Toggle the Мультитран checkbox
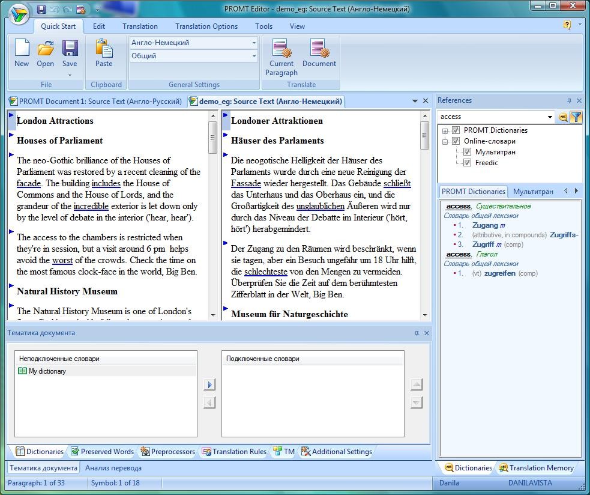The height and width of the screenshot is (495, 590). click(x=467, y=152)
